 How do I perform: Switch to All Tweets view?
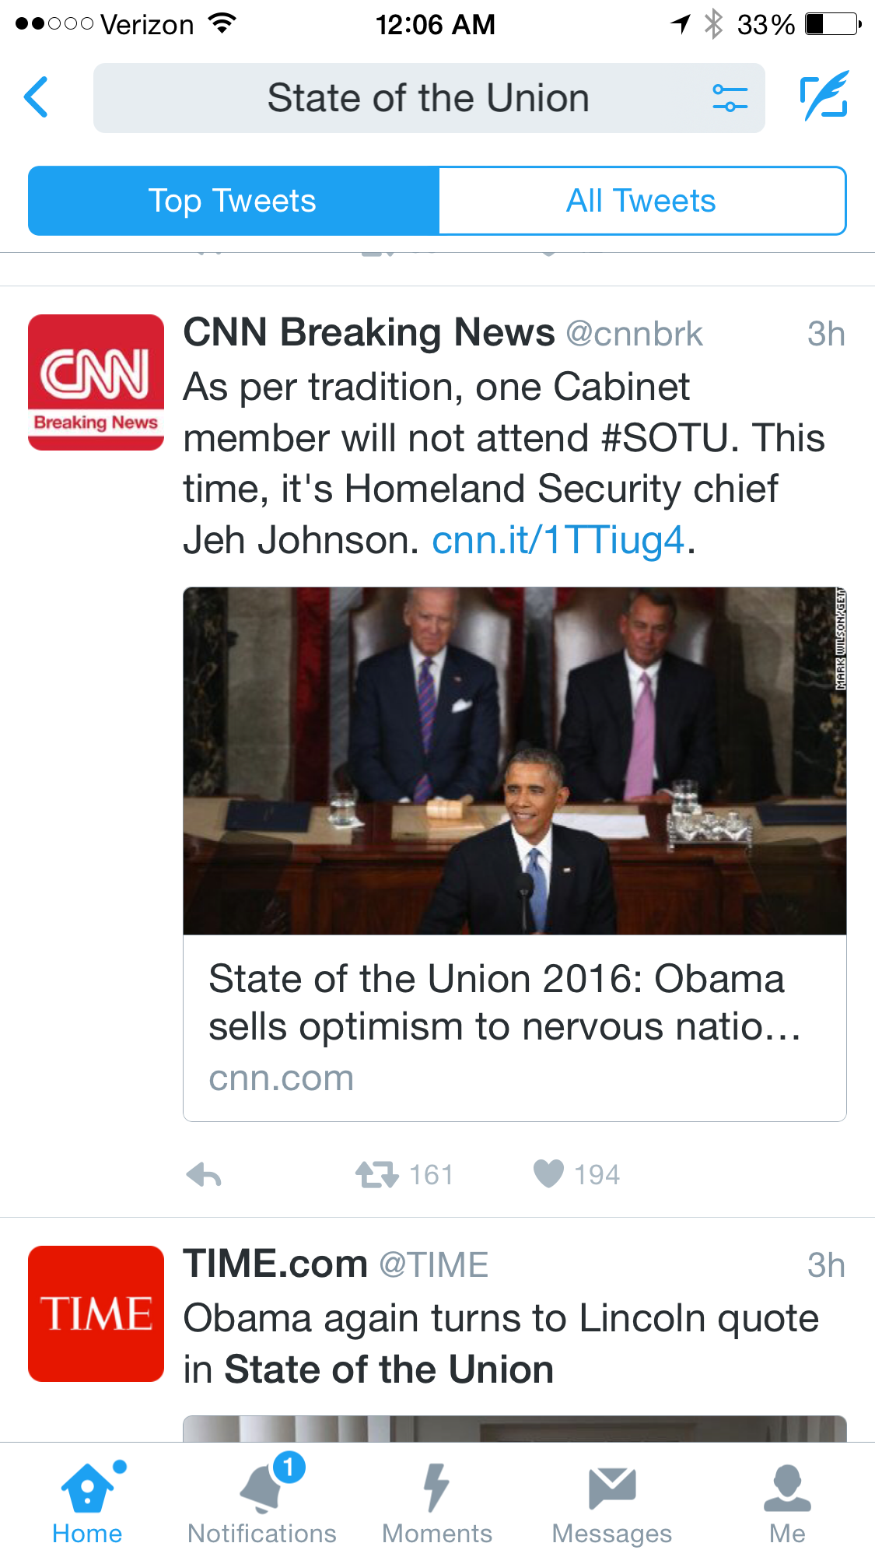(x=642, y=201)
